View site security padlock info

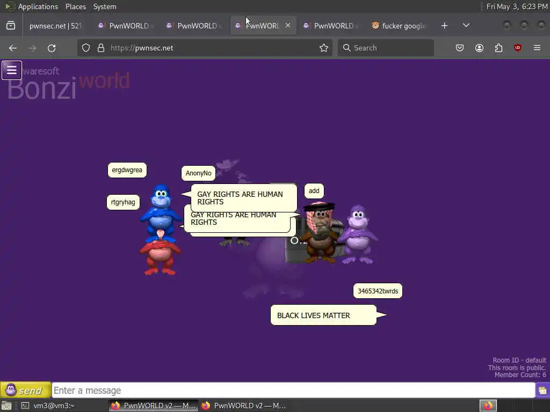[101, 48]
